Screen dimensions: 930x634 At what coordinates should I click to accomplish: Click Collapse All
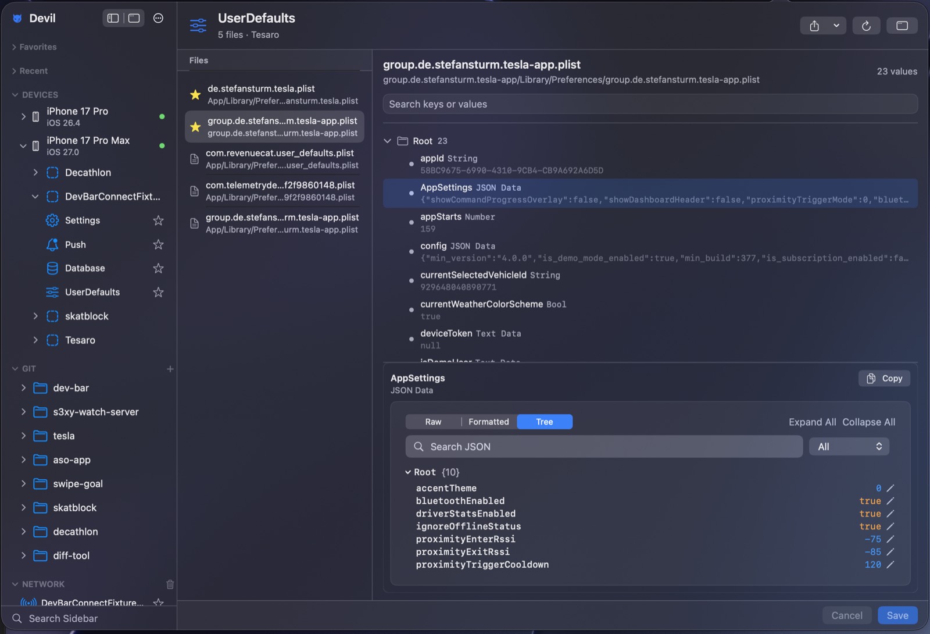pyautogui.click(x=868, y=422)
